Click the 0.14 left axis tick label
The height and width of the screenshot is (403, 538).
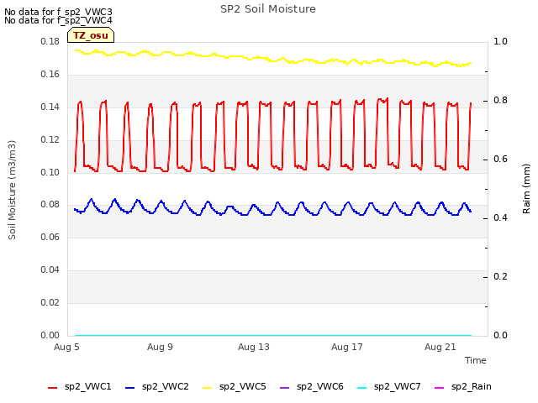(50, 107)
